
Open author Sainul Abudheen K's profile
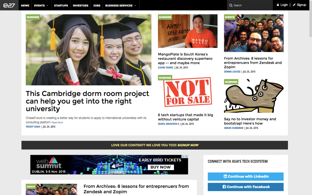(168, 124)
